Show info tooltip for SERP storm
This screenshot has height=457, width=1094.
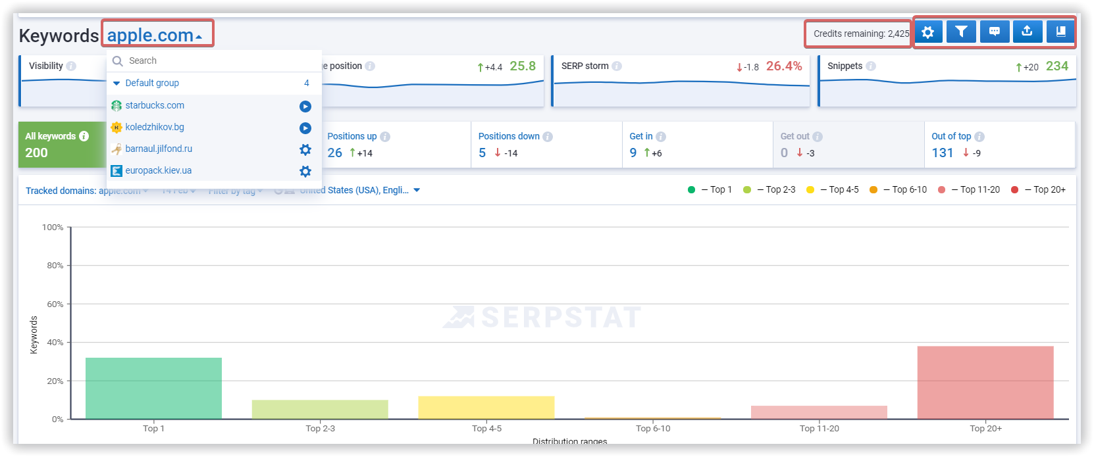click(617, 66)
